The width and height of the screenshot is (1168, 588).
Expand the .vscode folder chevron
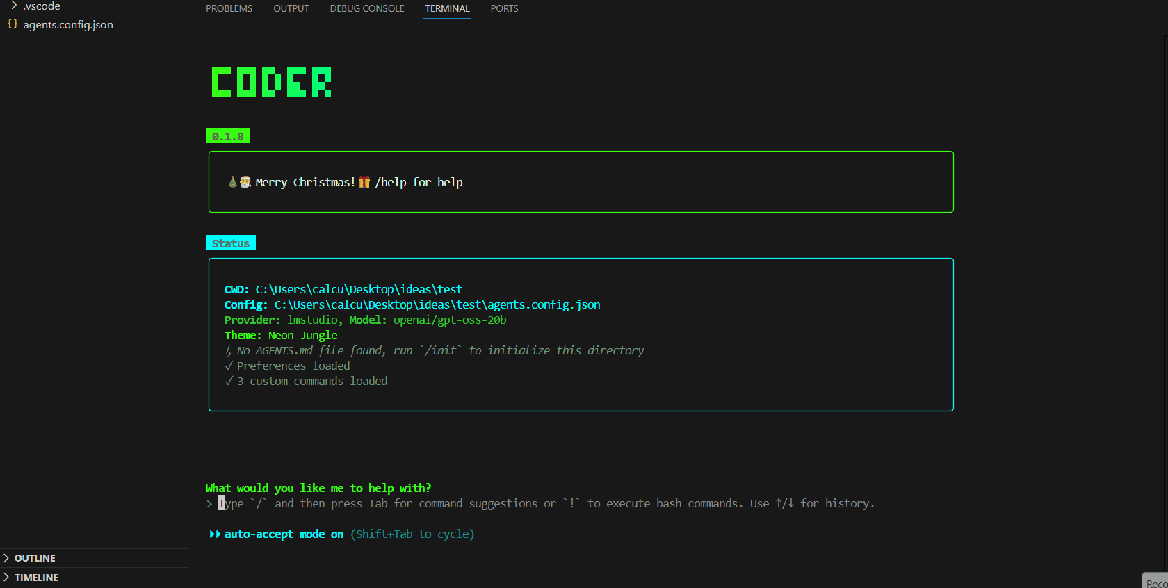(x=13, y=6)
